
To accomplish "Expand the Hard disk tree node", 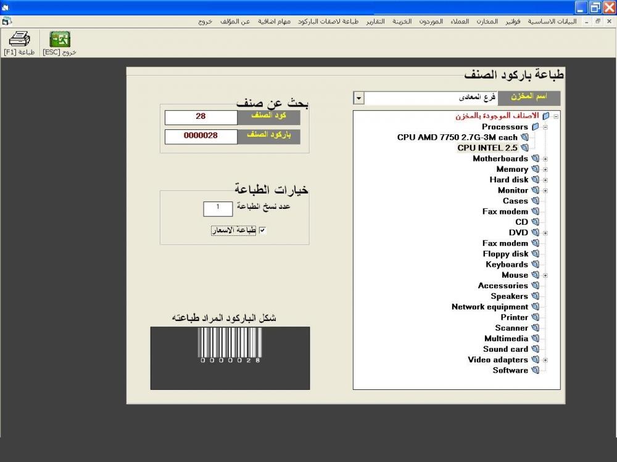I will 545,180.
